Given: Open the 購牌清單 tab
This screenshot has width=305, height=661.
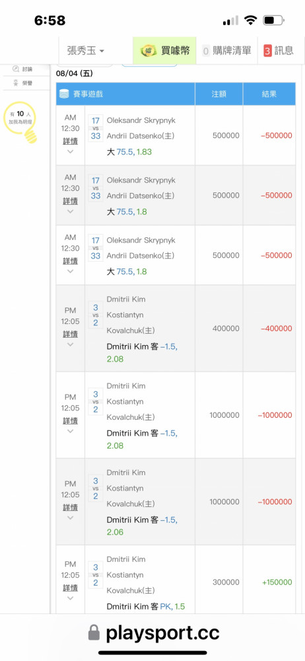Looking at the screenshot, I should pos(227,51).
